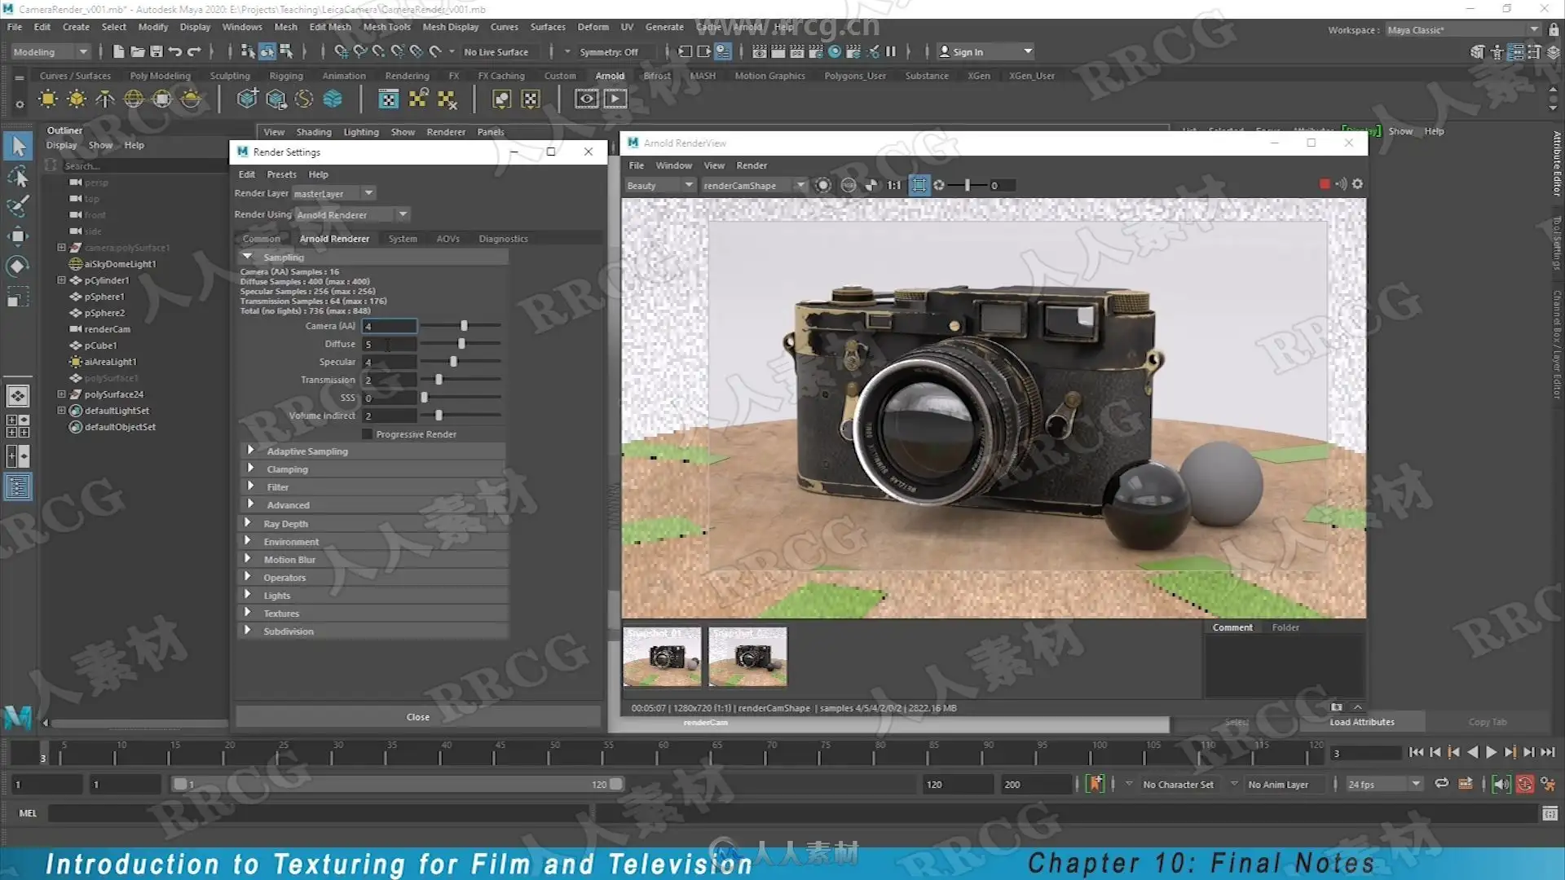The height and width of the screenshot is (880, 1565).
Task: Click the Camera (AA) samples slider
Action: (464, 326)
